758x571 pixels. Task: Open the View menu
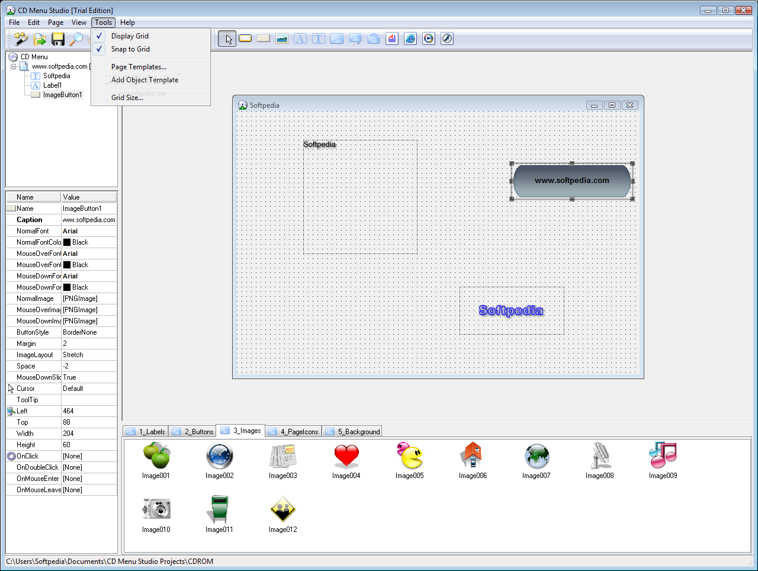click(x=79, y=23)
